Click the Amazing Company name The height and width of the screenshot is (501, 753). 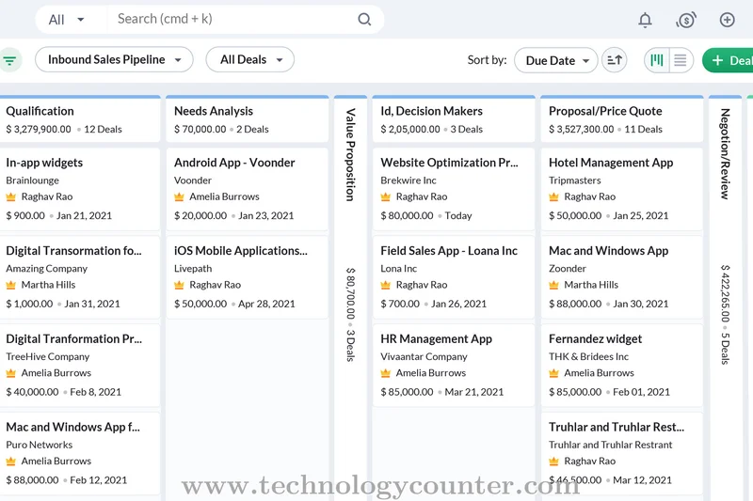click(x=46, y=269)
